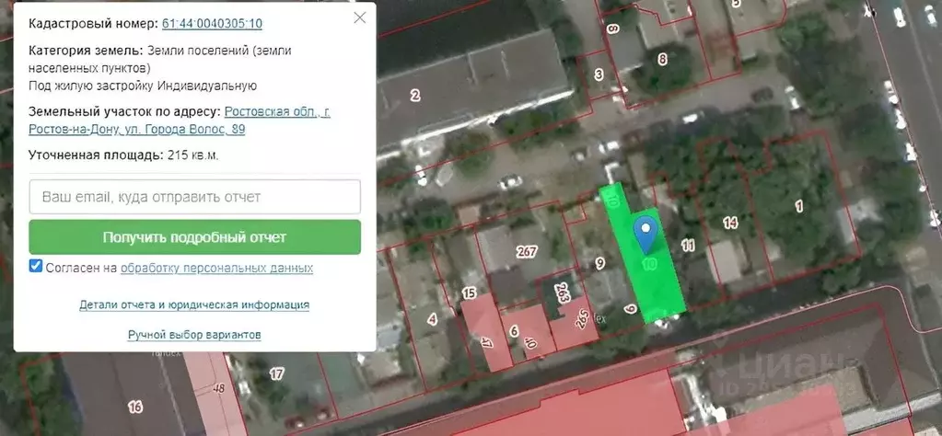Click the blue map pin marker
Screen dimensions: 942x436
coord(645,235)
